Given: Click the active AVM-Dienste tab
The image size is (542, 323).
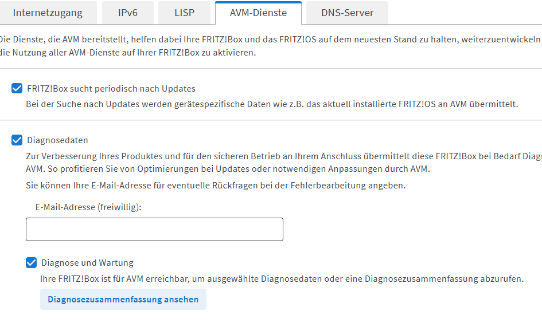Looking at the screenshot, I should click(x=258, y=13).
